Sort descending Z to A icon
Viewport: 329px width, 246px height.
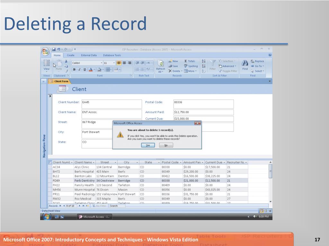tap(203, 66)
